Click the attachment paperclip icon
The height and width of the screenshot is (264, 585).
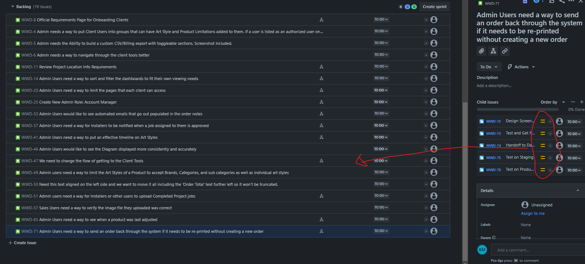[x=481, y=51]
